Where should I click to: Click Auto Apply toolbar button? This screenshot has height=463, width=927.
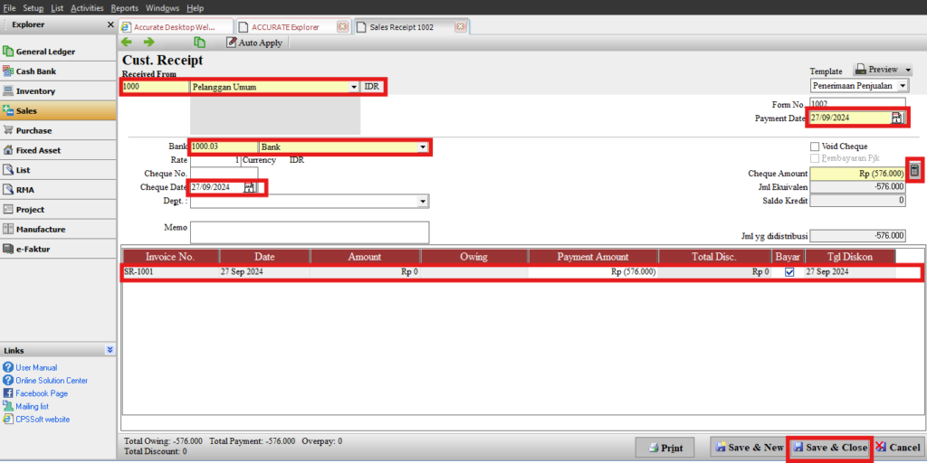(254, 43)
